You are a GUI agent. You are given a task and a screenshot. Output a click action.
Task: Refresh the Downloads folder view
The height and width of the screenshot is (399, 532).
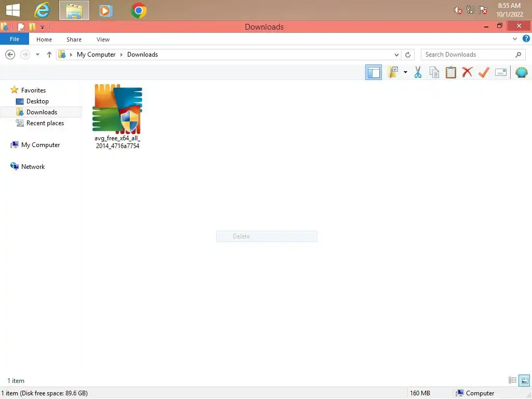coord(408,55)
